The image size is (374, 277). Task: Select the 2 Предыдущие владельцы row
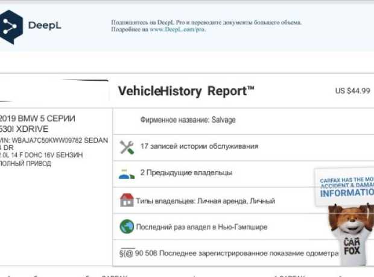(x=243, y=174)
